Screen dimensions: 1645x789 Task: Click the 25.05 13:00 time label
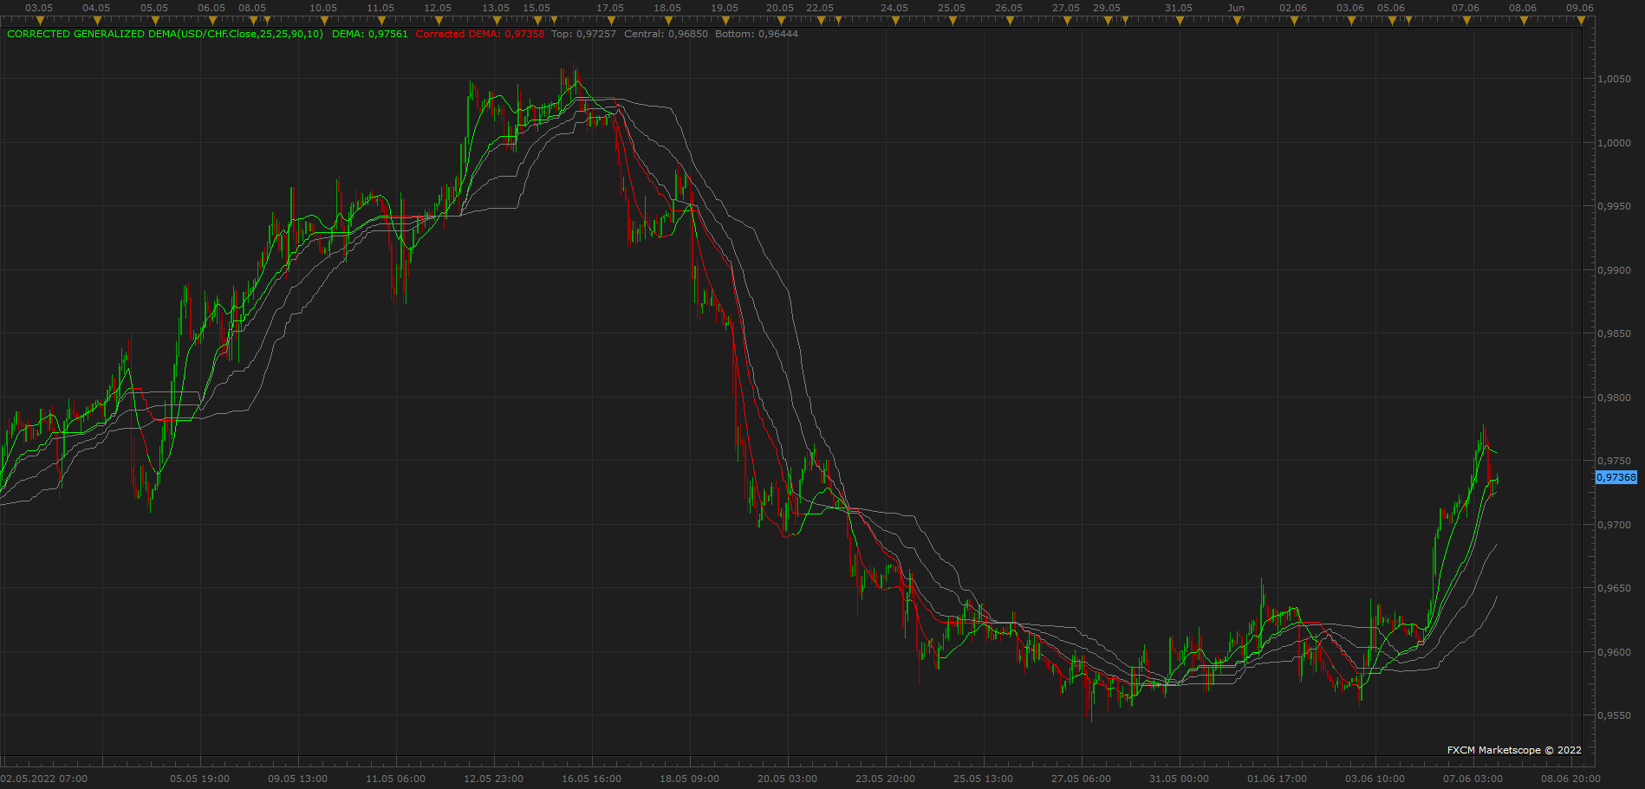pyautogui.click(x=984, y=779)
